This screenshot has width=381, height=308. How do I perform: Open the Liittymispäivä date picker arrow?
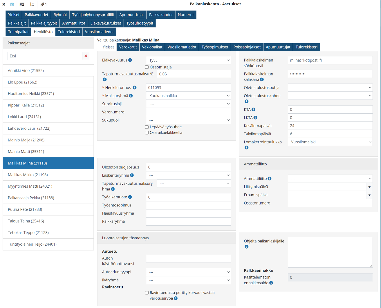[x=369, y=187]
